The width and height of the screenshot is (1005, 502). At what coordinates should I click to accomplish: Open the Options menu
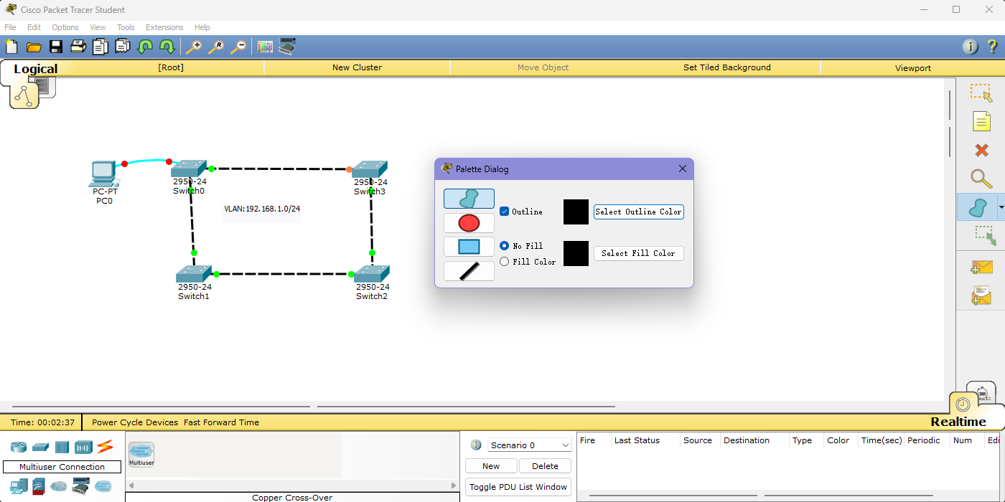(65, 27)
